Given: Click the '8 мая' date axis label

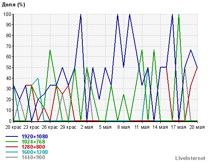Looking at the screenshot, I should tap(124, 127).
